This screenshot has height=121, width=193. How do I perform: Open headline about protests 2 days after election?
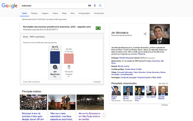pos(33,116)
